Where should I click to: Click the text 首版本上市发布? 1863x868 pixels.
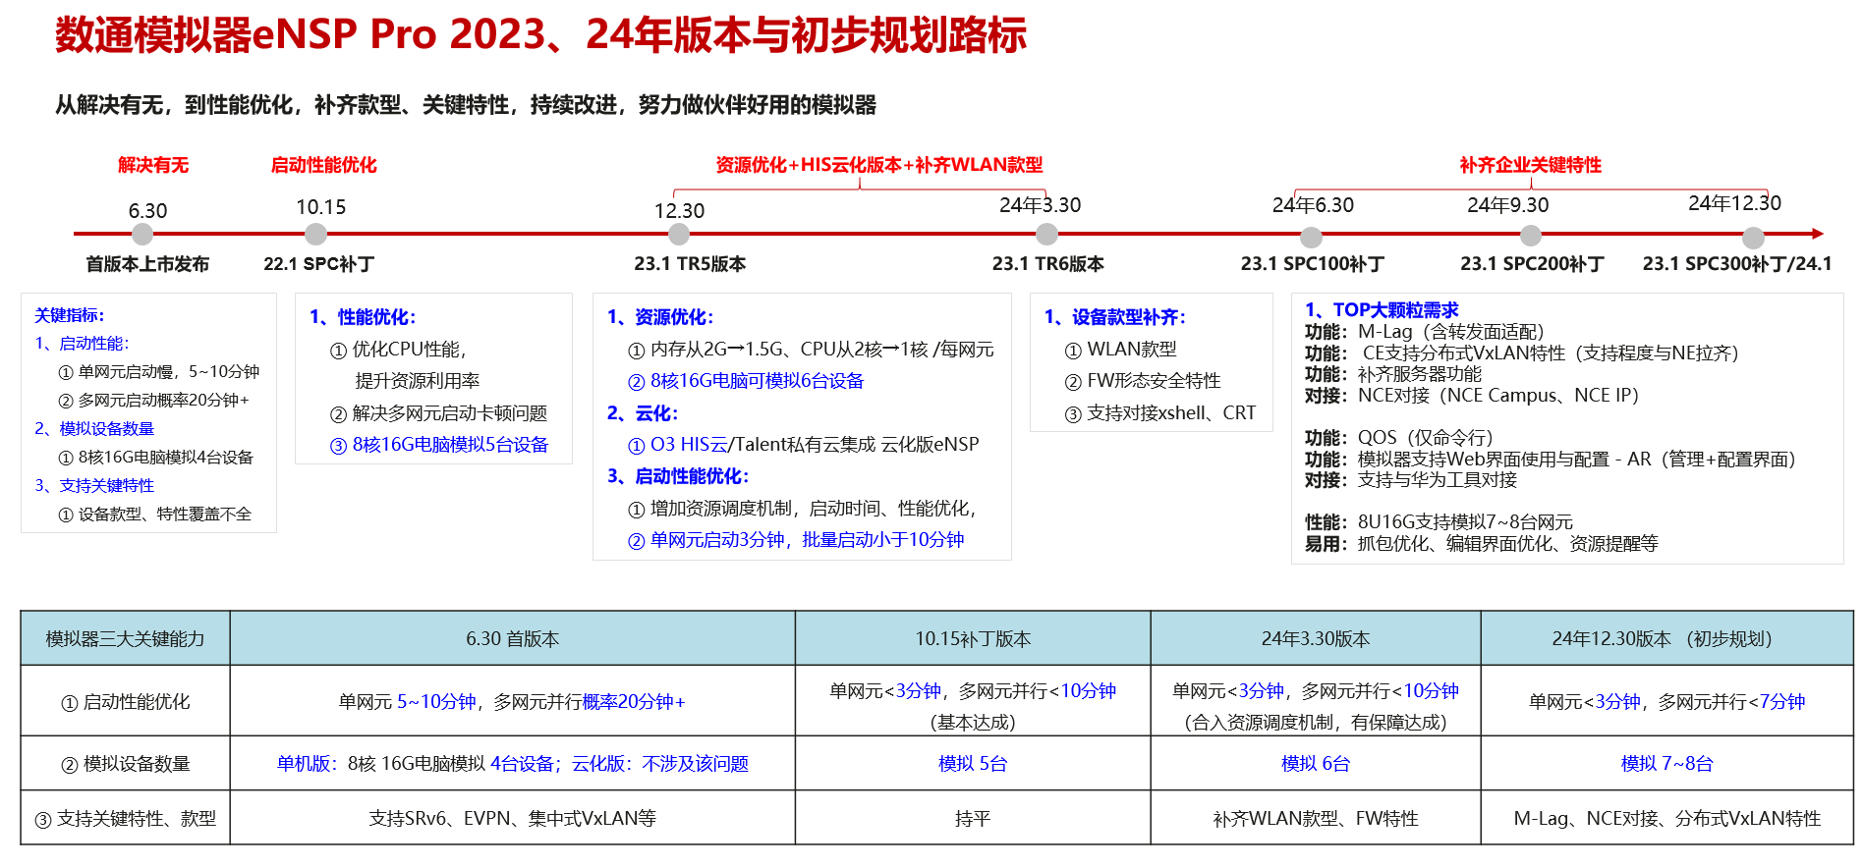point(147,264)
